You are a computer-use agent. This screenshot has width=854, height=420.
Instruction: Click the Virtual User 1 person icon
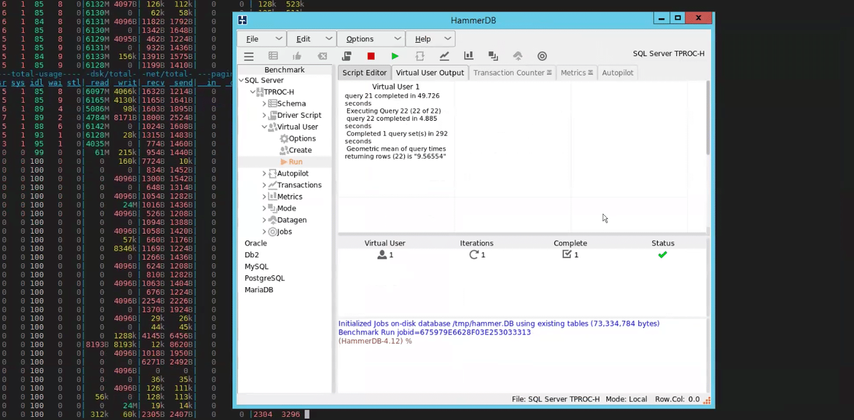tap(382, 255)
